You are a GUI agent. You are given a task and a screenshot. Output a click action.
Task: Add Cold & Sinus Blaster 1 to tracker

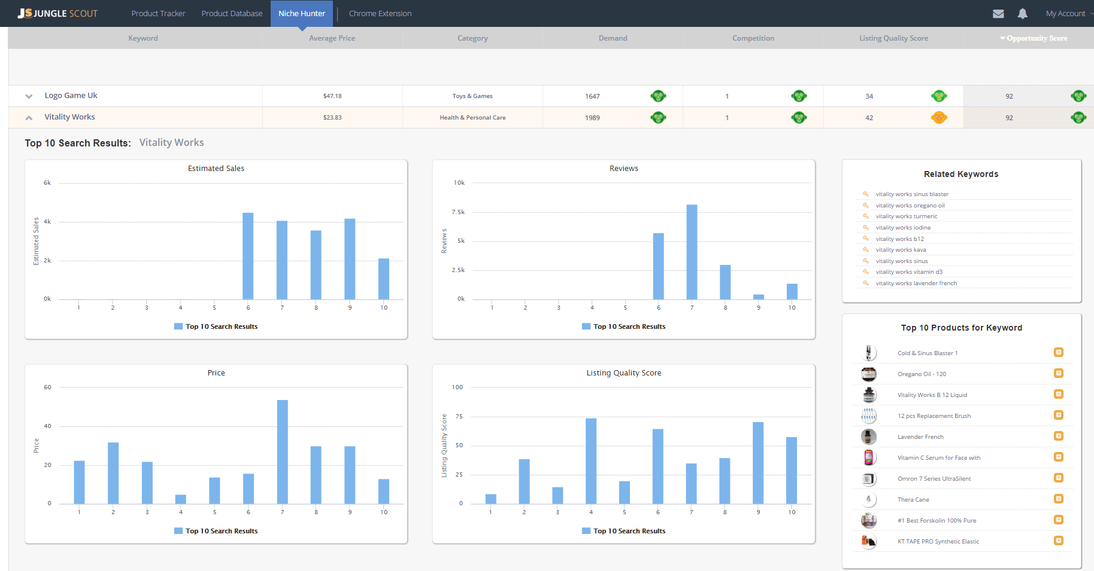(x=1059, y=352)
